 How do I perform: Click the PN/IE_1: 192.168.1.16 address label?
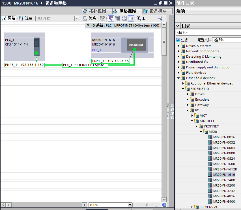pyautogui.click(x=111, y=61)
